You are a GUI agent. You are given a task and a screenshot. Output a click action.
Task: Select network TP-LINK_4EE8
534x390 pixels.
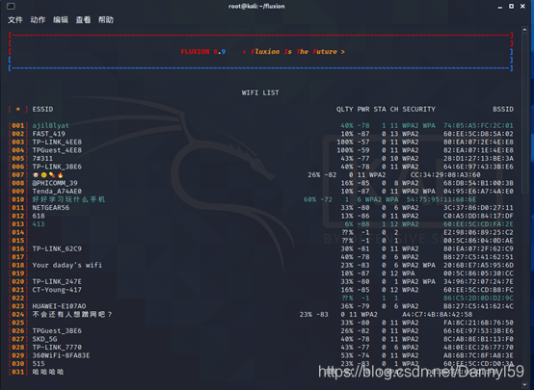pos(57,142)
